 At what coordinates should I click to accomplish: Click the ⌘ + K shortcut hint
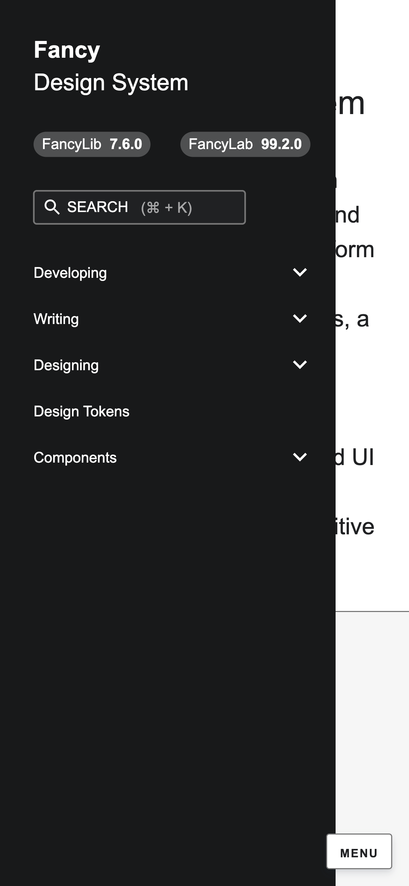click(166, 208)
